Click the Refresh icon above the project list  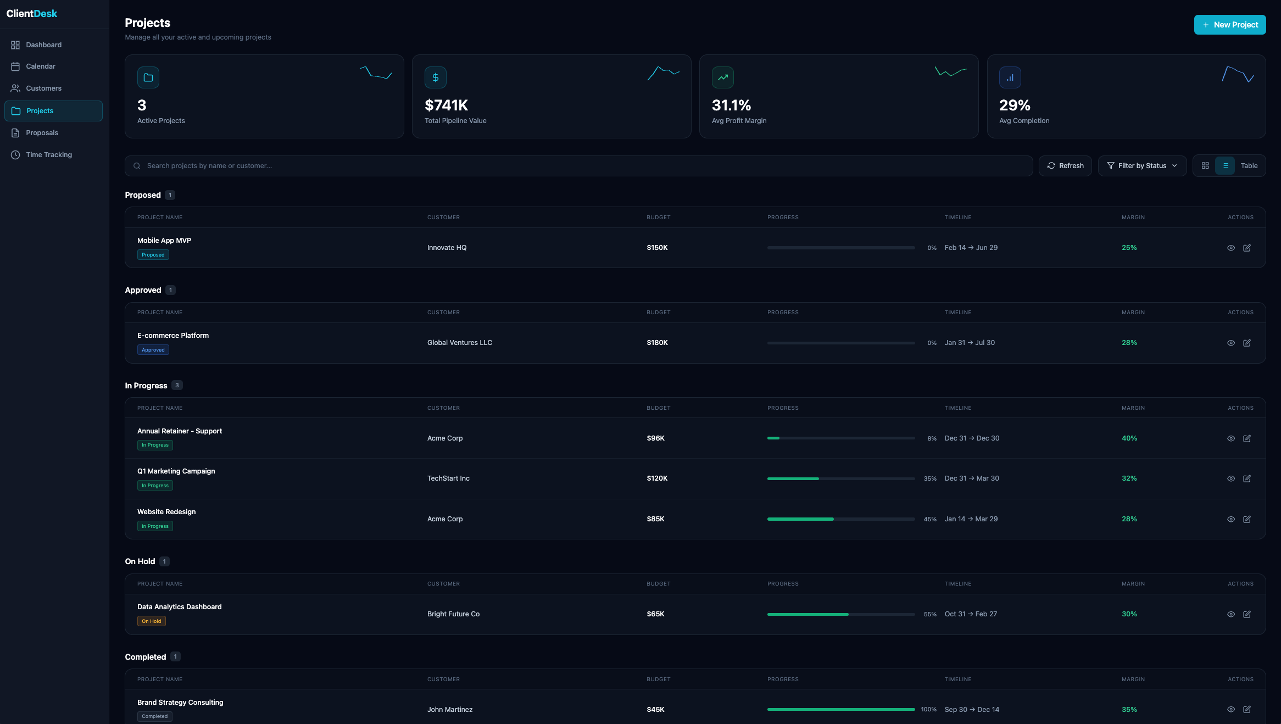coord(1051,165)
